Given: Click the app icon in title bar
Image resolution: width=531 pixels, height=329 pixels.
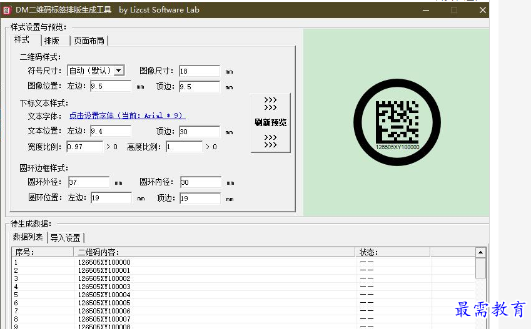Looking at the screenshot, I should (7, 10).
